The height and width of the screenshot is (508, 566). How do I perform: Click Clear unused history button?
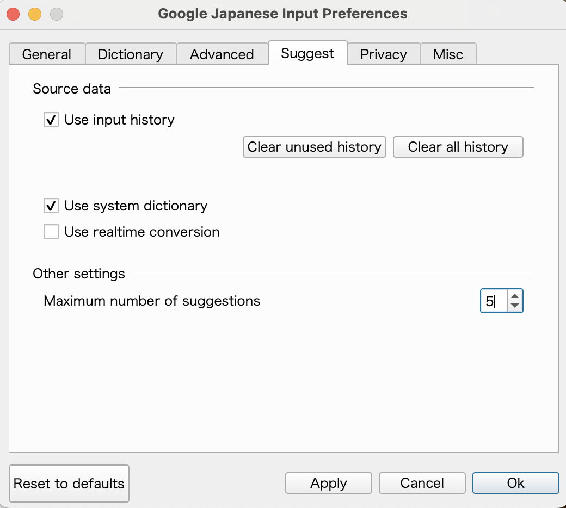[x=314, y=147]
